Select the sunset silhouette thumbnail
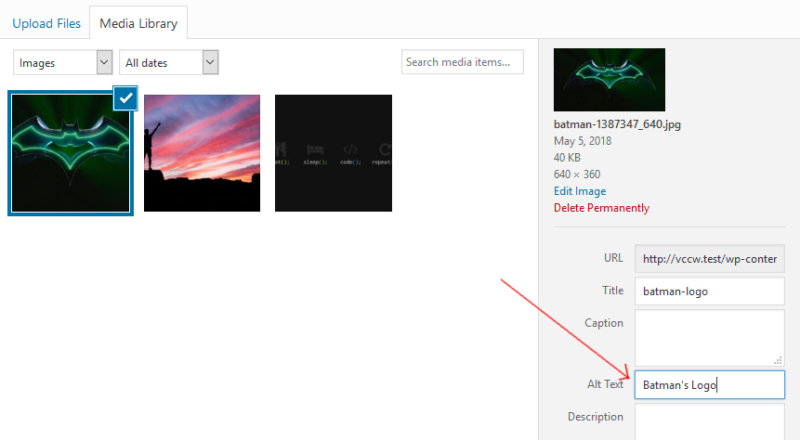 [202, 153]
